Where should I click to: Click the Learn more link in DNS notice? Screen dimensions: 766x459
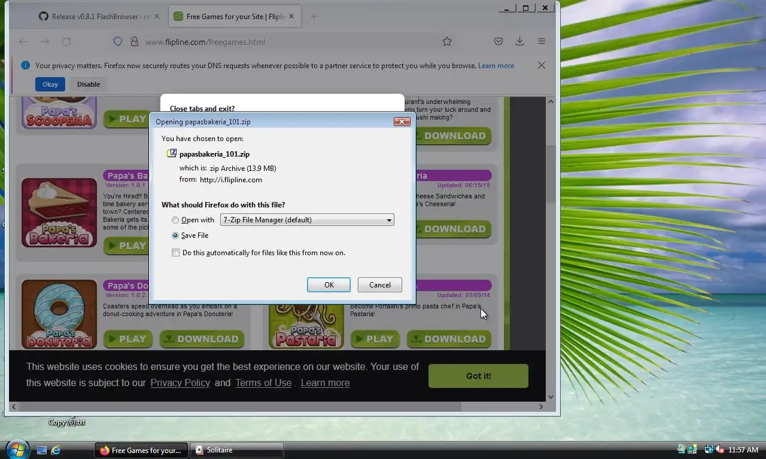tap(496, 66)
